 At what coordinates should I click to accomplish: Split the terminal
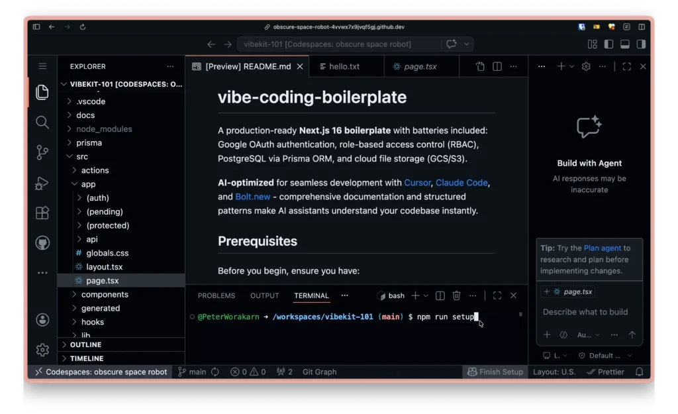click(x=440, y=295)
